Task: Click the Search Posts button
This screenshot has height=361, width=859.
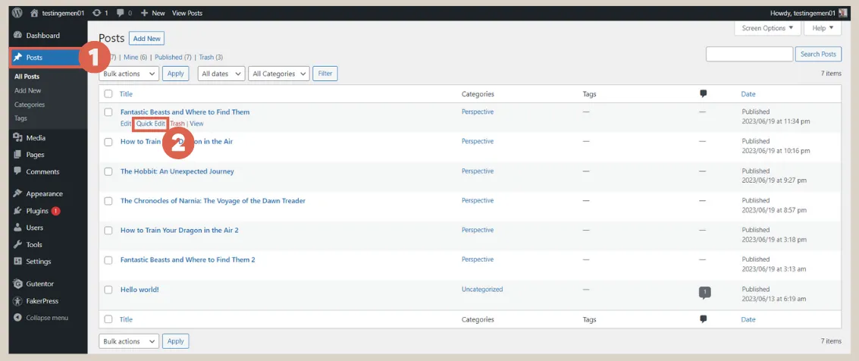Action: [x=818, y=54]
